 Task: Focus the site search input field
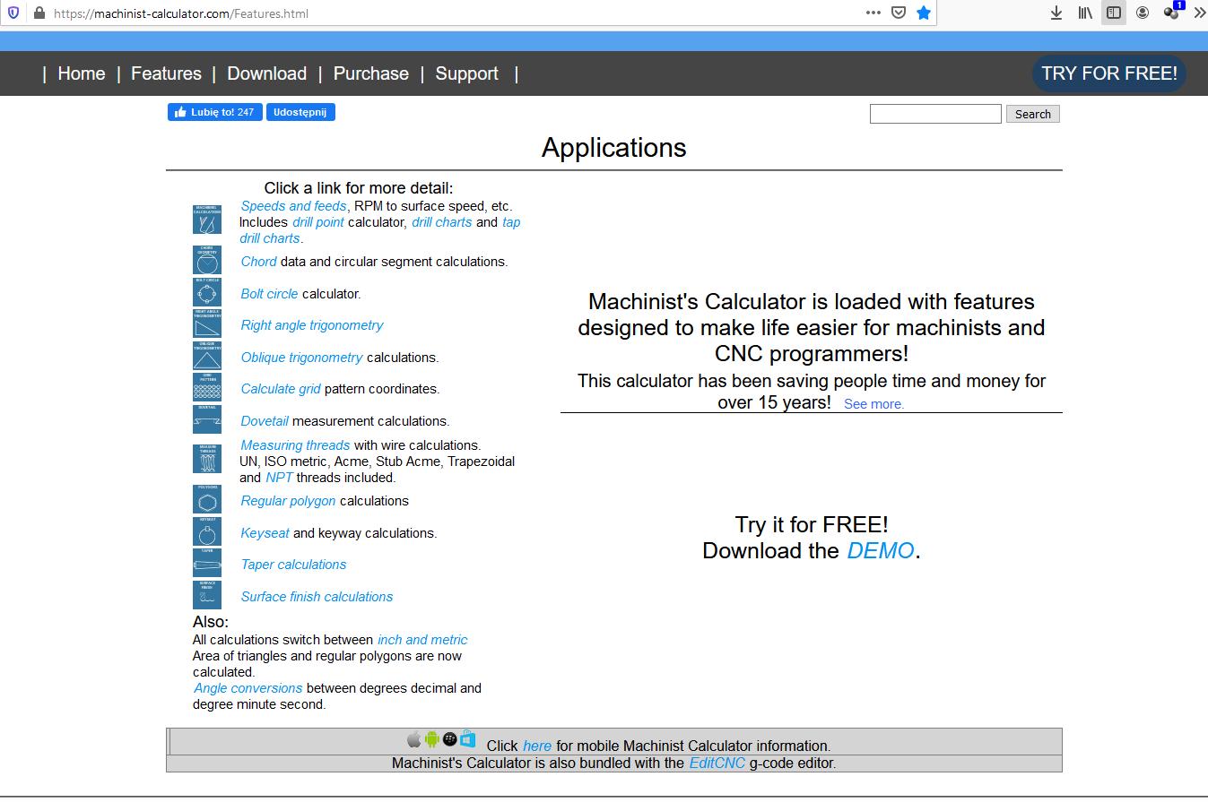tap(935, 114)
